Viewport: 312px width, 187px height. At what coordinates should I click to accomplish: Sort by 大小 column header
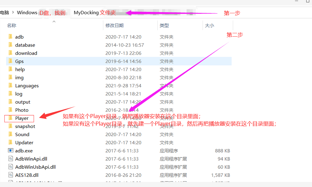coord(209,25)
